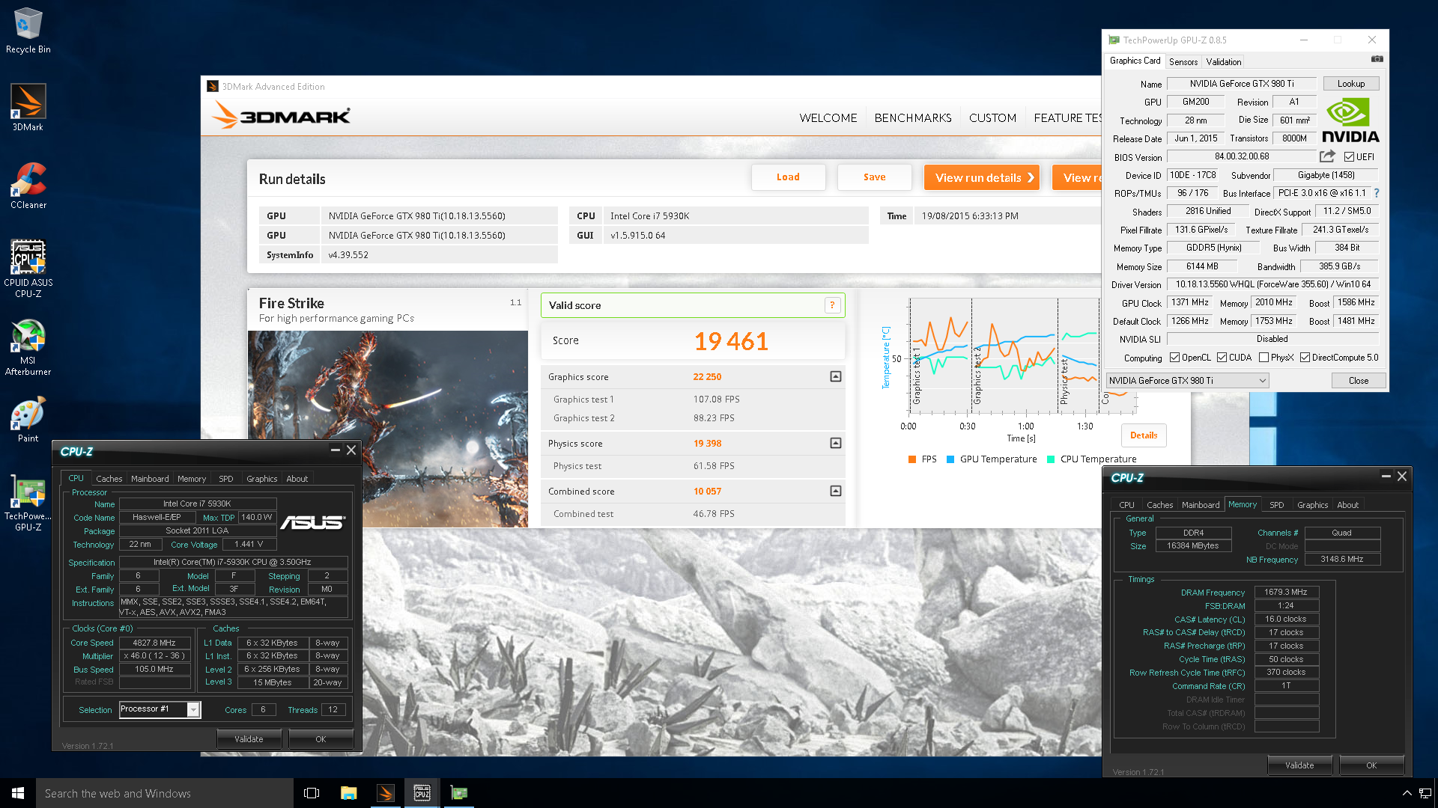Toggle the CUDA checkbox in GPU-Z
This screenshot has height=808, width=1438.
coord(1222,358)
